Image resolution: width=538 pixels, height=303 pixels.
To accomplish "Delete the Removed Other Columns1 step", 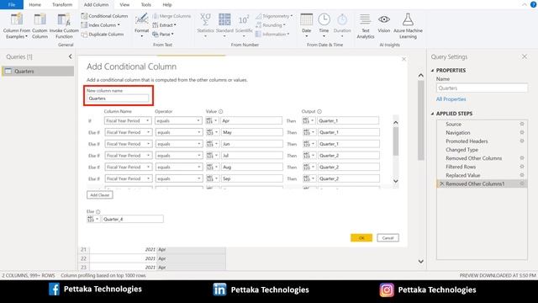I will [x=441, y=183].
